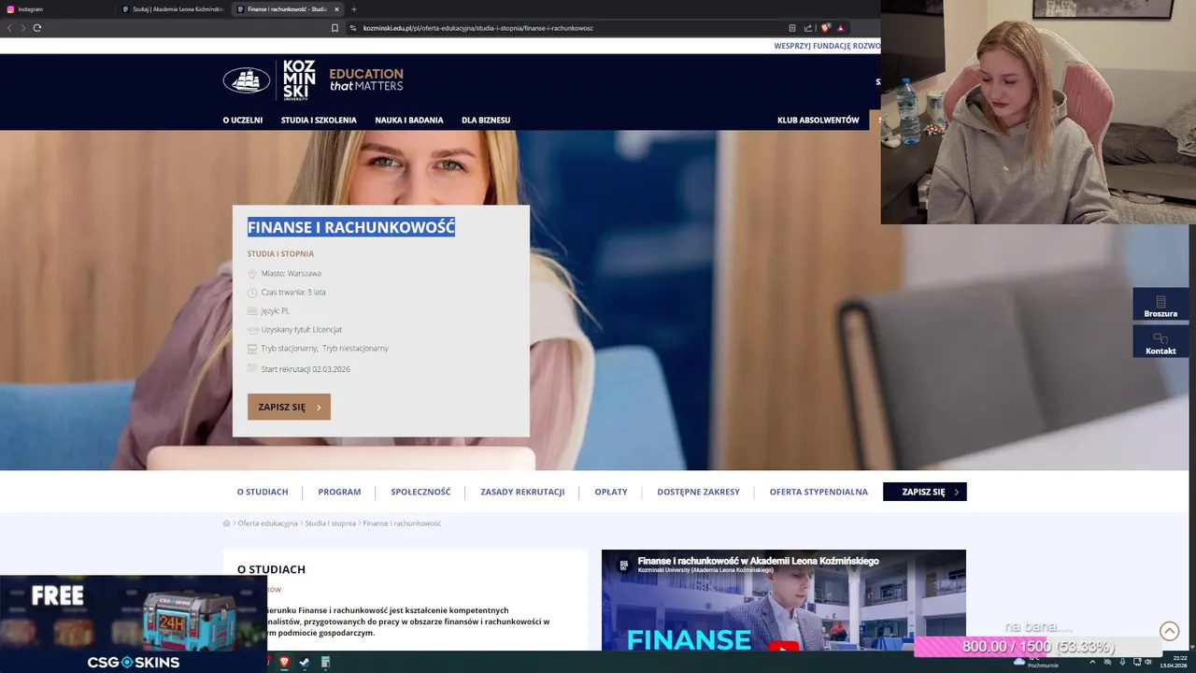
Task: Click the CSGO SKINS free case ad
Action: [x=133, y=624]
